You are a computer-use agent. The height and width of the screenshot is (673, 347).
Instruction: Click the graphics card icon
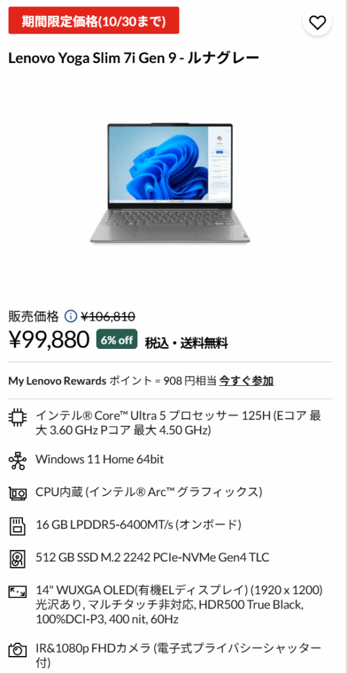click(18, 493)
